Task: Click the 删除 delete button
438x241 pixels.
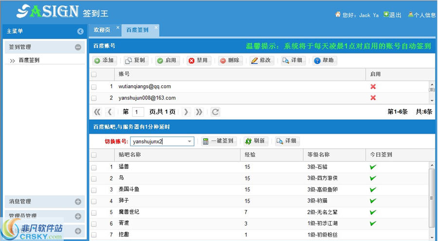Action: [230, 61]
